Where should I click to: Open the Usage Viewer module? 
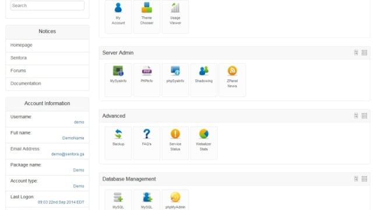pyautogui.click(x=175, y=16)
